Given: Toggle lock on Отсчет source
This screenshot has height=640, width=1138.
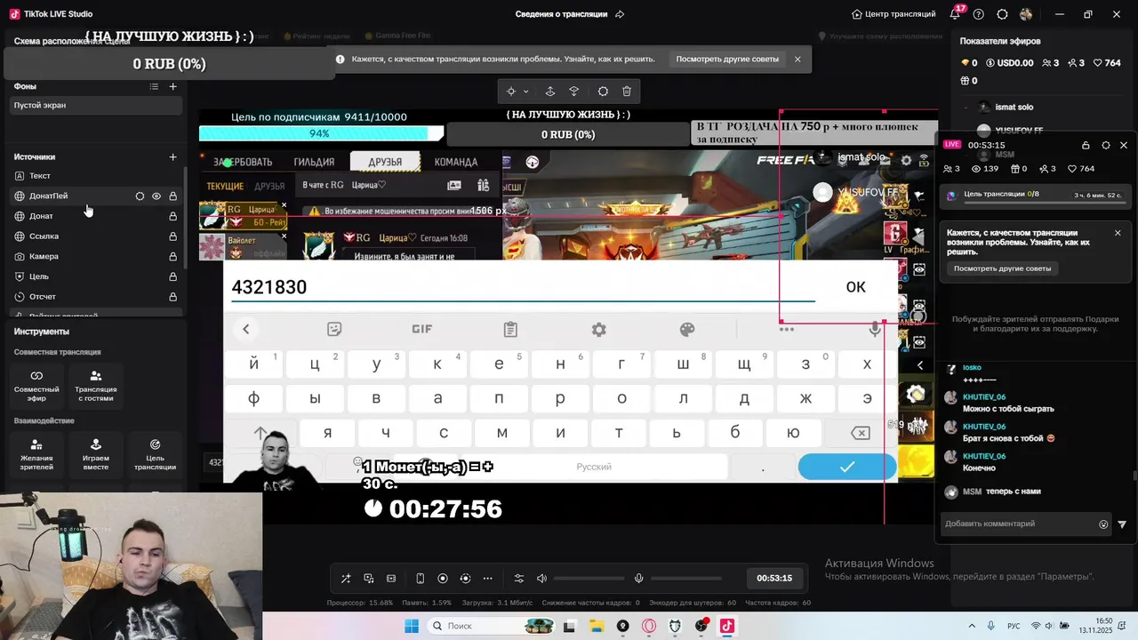Looking at the screenshot, I should (173, 297).
